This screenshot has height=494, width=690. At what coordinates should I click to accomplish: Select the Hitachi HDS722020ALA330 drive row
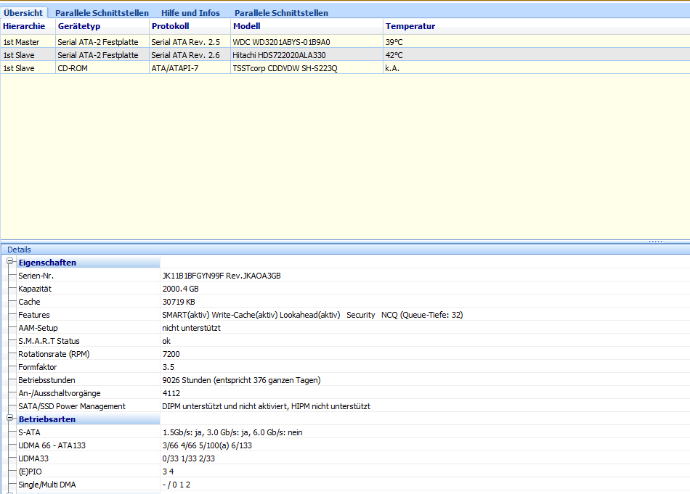(x=279, y=55)
